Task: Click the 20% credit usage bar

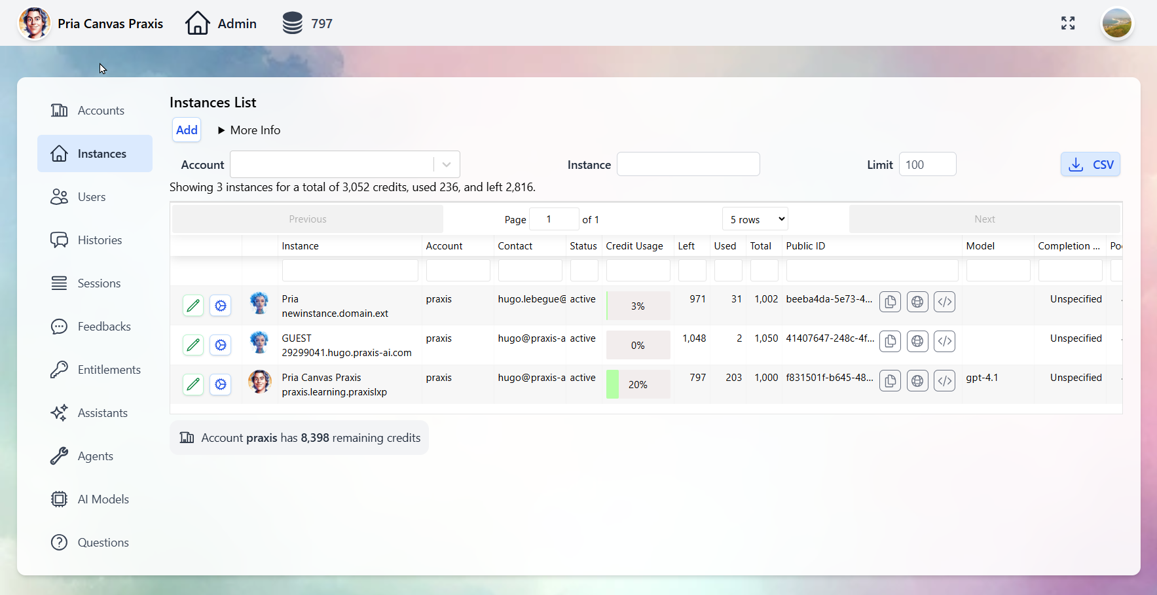Action: pos(638,384)
